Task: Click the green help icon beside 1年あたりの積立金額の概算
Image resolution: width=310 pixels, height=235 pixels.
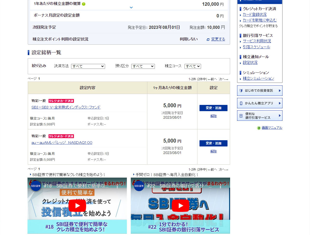Action: [x=84, y=4]
